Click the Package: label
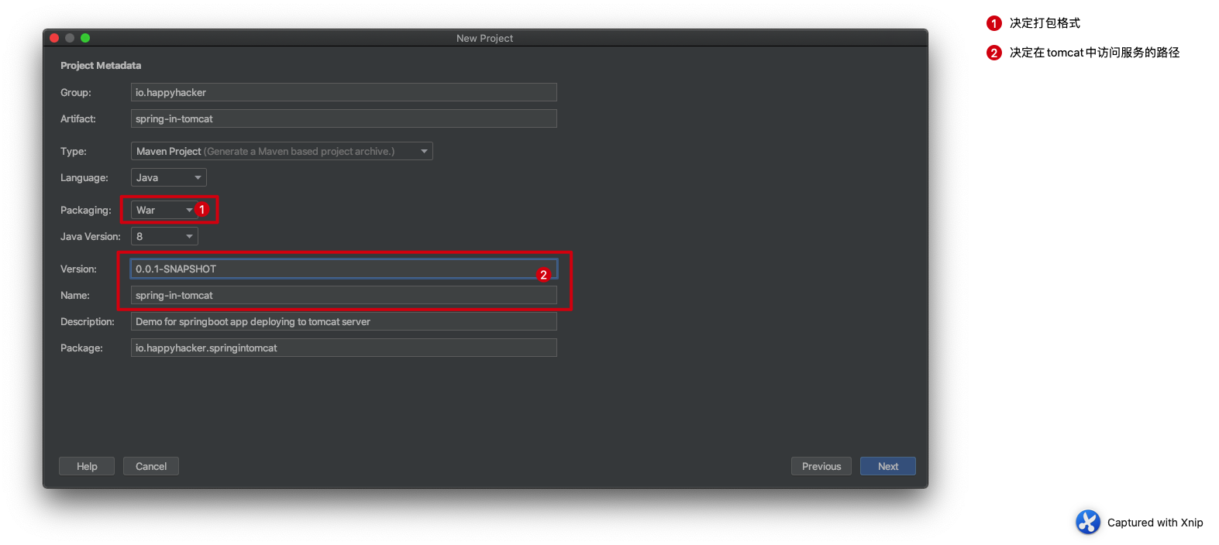 pyautogui.click(x=81, y=348)
